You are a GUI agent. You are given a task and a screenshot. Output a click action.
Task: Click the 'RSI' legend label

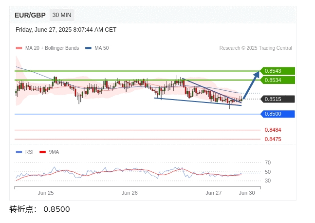pyautogui.click(x=29, y=152)
